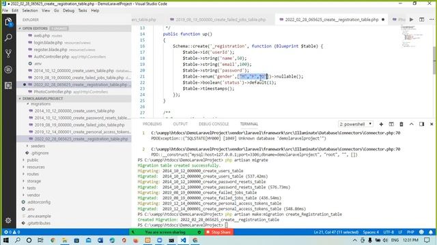The image size is (437, 245).
Task: Open the File menu
Action: pos(5,11)
